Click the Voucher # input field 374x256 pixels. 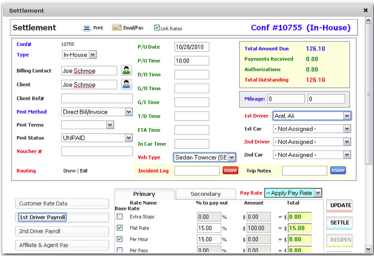(97, 151)
